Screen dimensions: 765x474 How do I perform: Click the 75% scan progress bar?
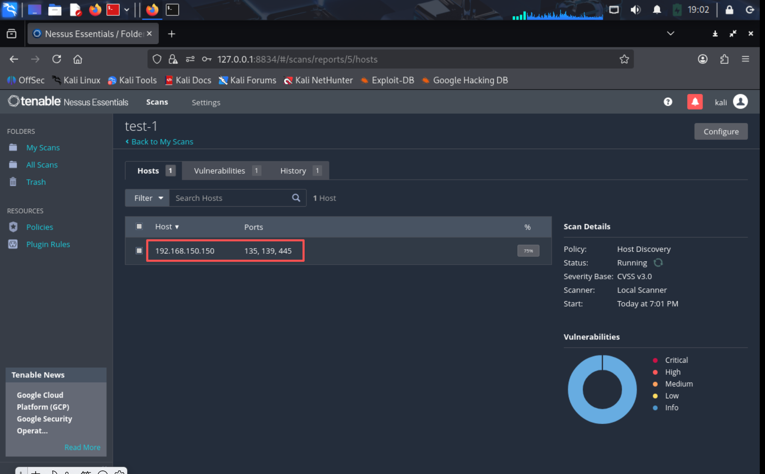pyautogui.click(x=528, y=251)
